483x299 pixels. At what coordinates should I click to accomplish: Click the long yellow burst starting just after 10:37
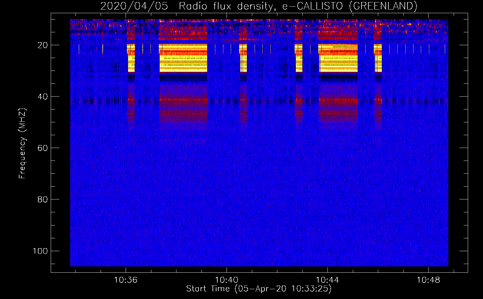coord(183,58)
